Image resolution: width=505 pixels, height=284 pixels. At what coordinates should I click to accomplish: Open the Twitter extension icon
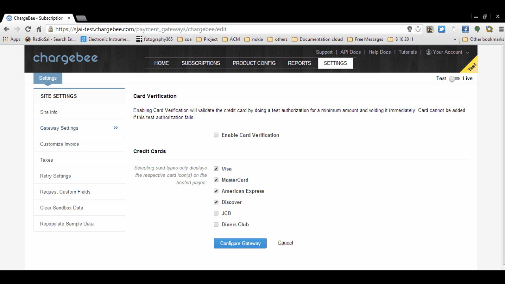441,29
